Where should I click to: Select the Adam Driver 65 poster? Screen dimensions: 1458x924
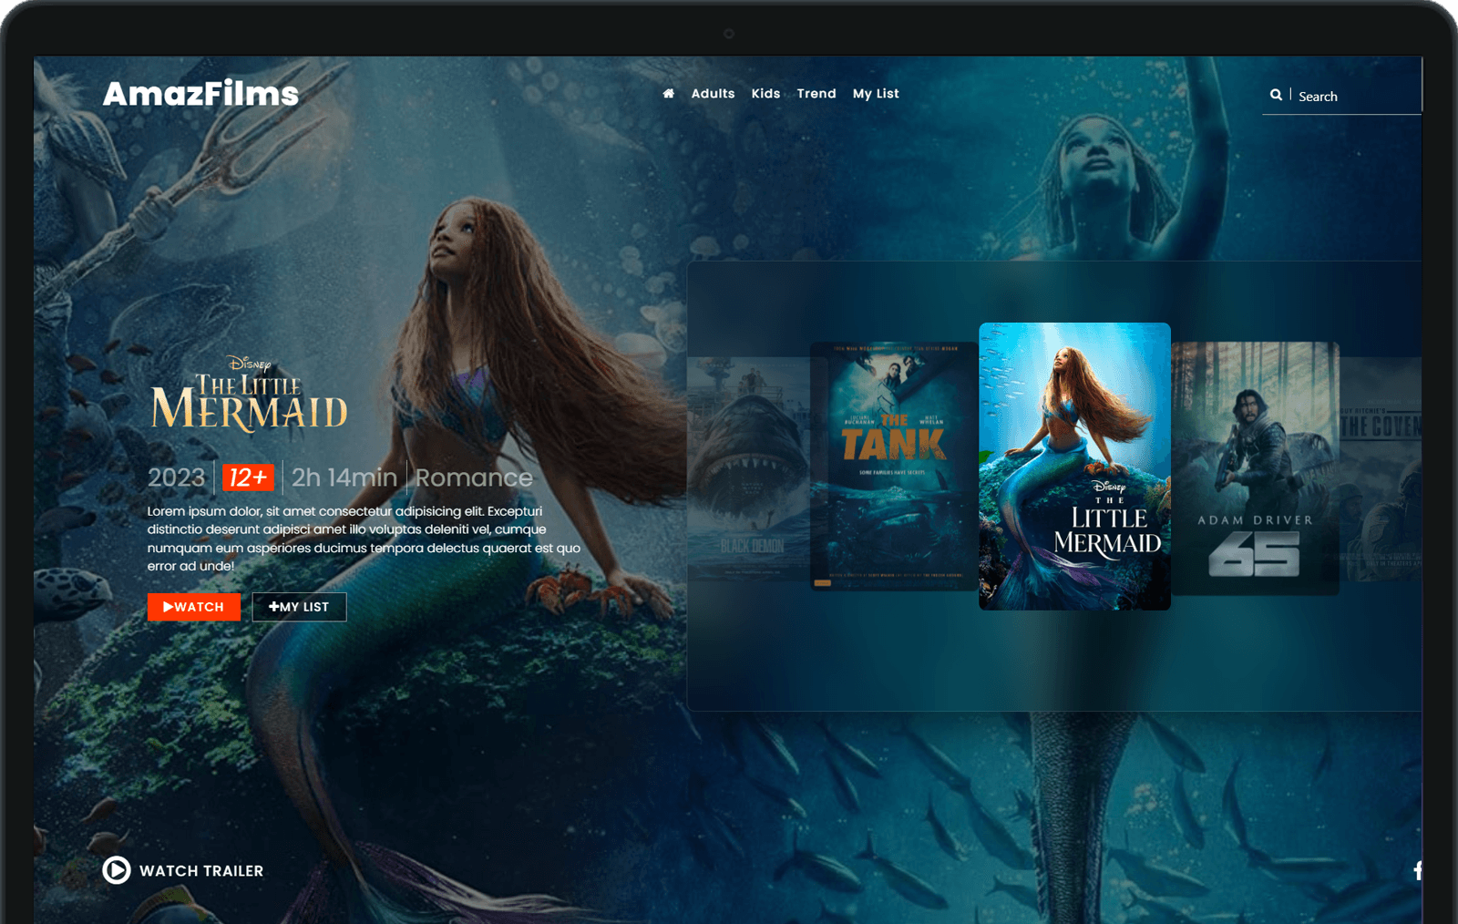pos(1255,468)
